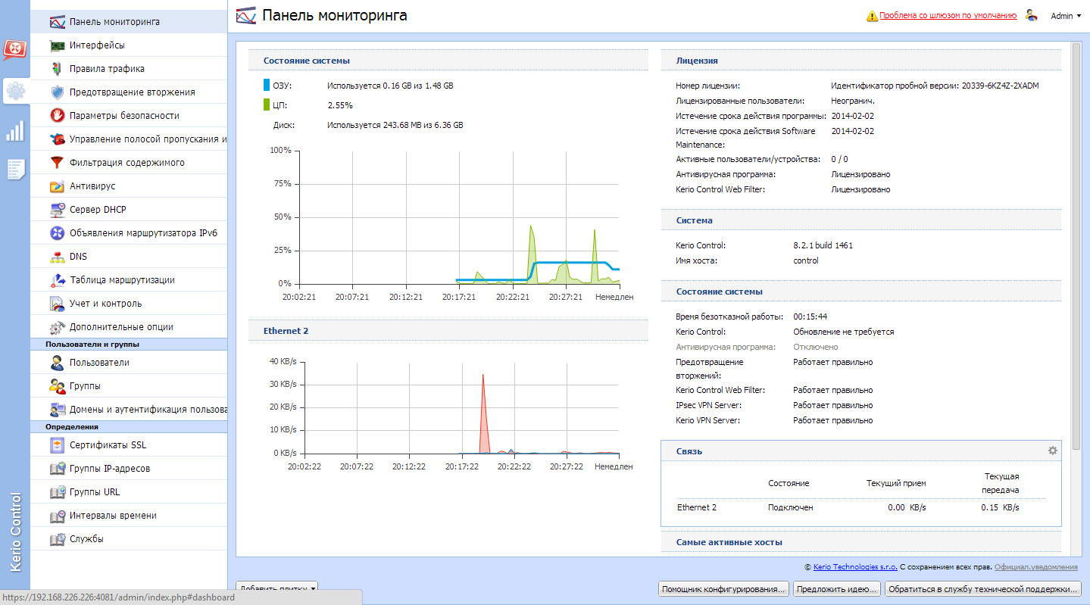Select the configuration gear icon in left rail
This screenshot has height=605, width=1090.
click(15, 92)
